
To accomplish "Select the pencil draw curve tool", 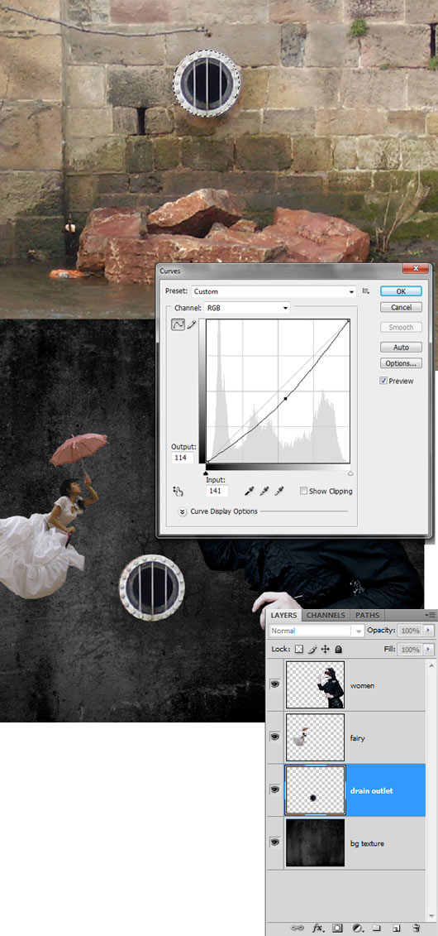I will coord(192,324).
